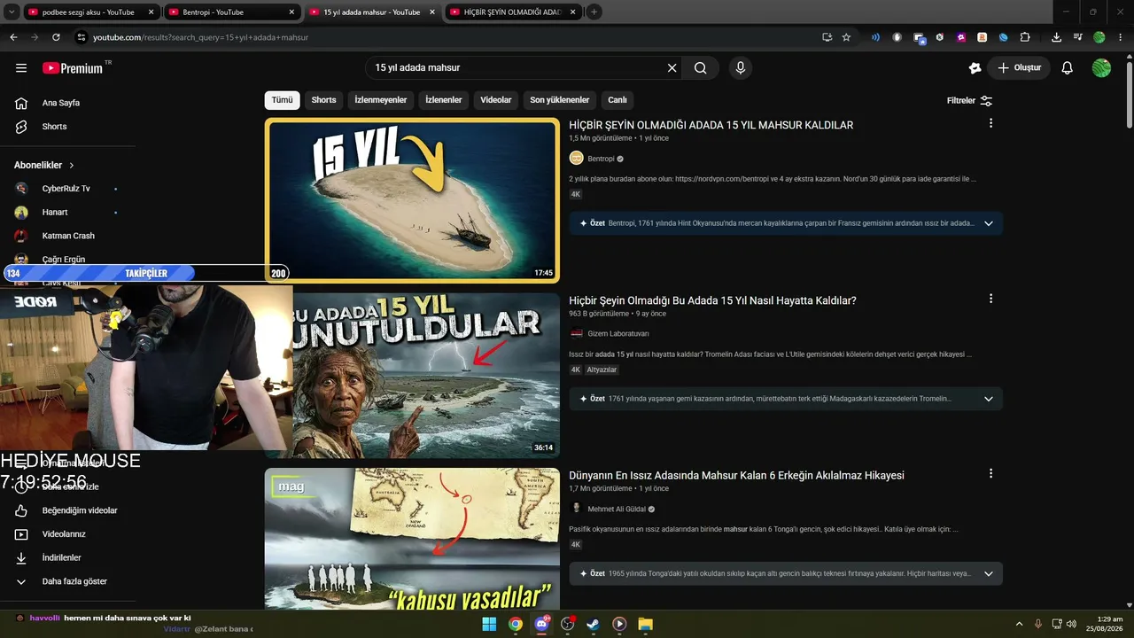
Task: Open the Chrome profile avatar in toolbar
Action: coord(1099,37)
